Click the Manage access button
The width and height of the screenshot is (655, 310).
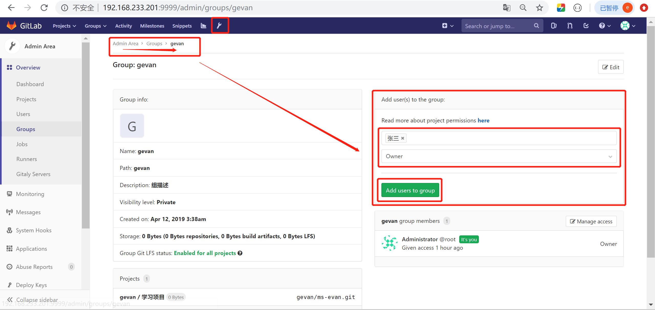(x=591, y=221)
